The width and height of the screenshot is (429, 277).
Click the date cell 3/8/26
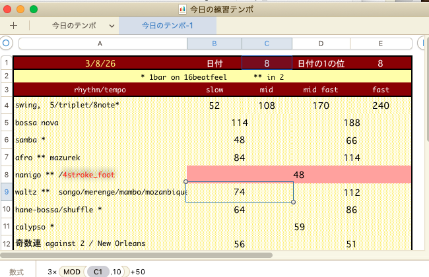pos(100,63)
